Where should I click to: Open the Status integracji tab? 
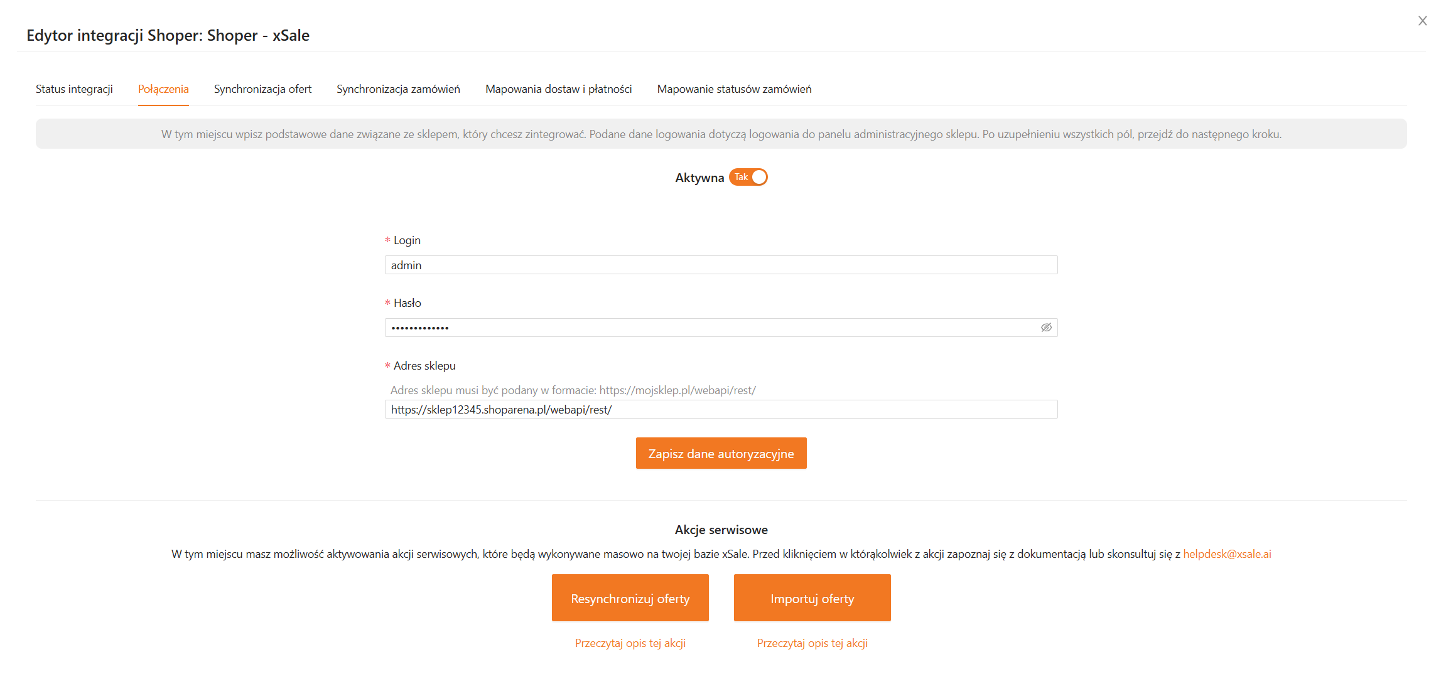74,89
